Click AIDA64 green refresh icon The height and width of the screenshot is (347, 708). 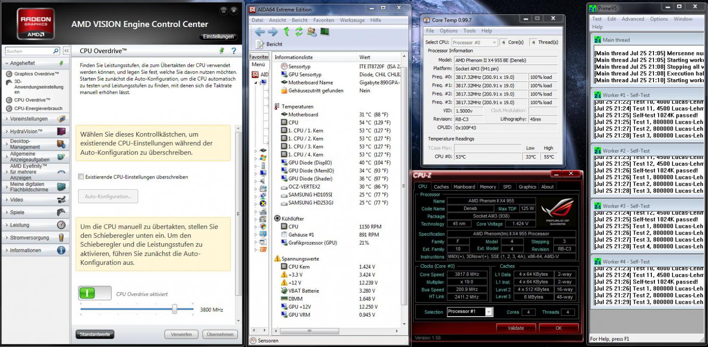click(x=299, y=32)
